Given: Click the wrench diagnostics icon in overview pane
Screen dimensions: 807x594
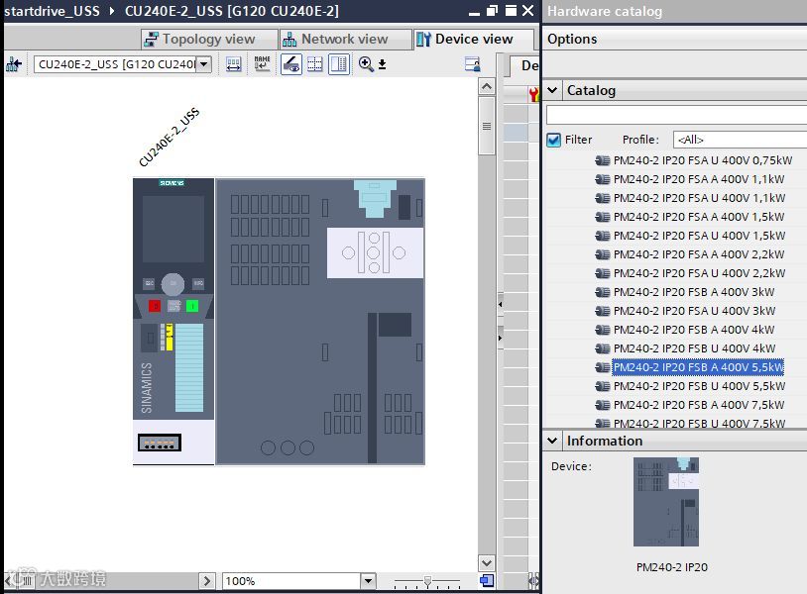Looking at the screenshot, I should click(x=533, y=94).
